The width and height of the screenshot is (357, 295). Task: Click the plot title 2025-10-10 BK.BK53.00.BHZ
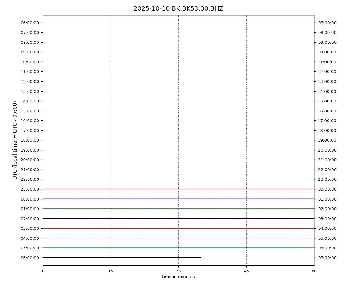click(x=178, y=9)
